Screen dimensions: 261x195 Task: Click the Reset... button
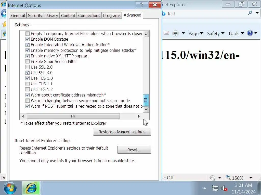tap(134, 150)
